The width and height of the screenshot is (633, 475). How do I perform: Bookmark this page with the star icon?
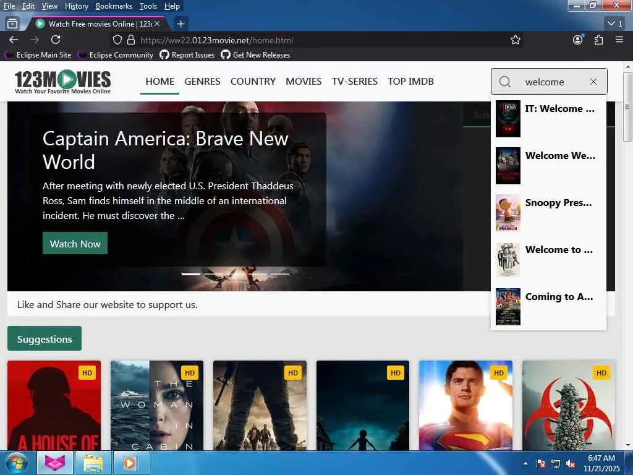(515, 40)
